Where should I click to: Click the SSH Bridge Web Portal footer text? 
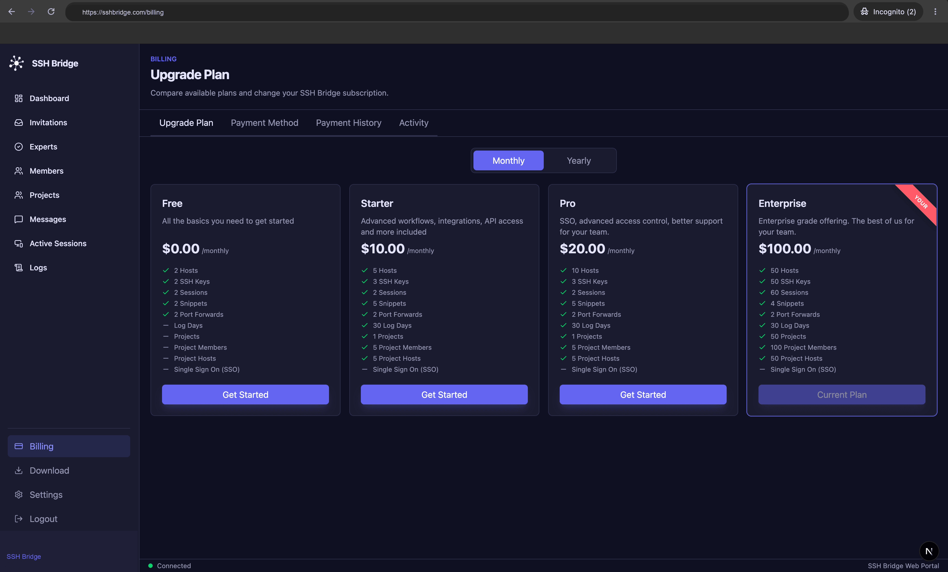[x=903, y=565]
